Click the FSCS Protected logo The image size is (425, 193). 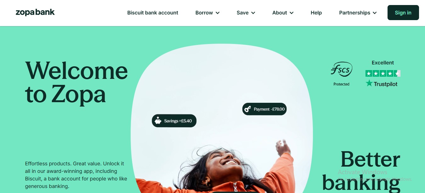coord(342,74)
